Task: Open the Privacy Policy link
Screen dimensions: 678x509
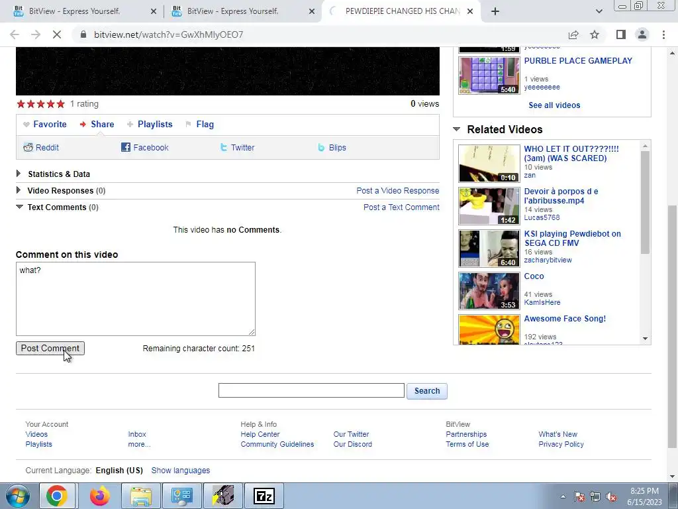Action: pyautogui.click(x=561, y=444)
